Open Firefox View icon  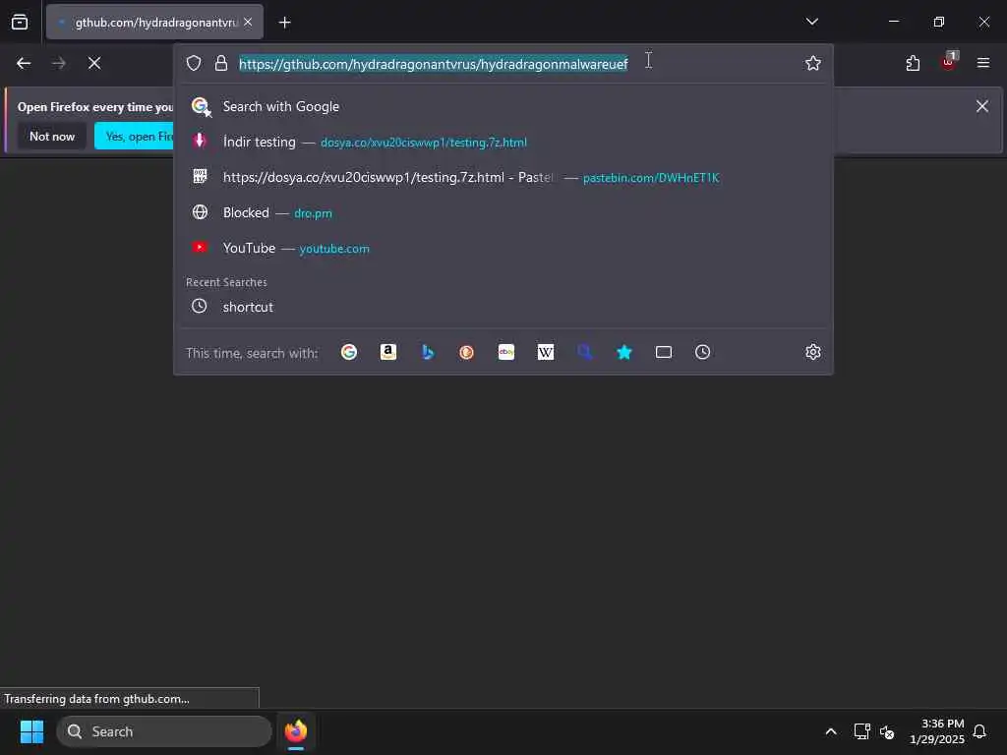(20, 22)
